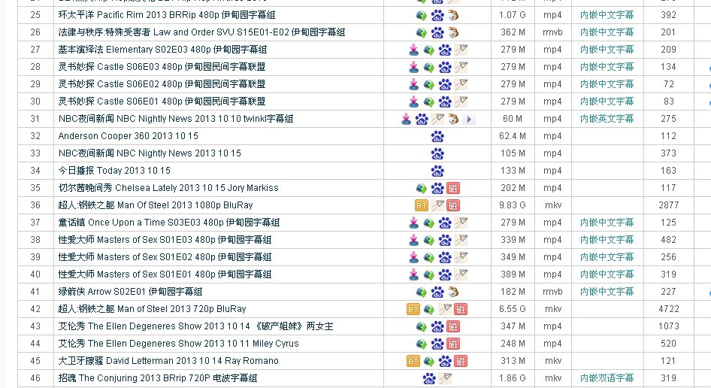Click pink download icon for Elementary S02E03
Screen dimensions: 711x388
[413, 50]
